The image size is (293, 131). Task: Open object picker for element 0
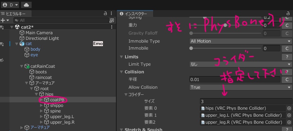289,108
